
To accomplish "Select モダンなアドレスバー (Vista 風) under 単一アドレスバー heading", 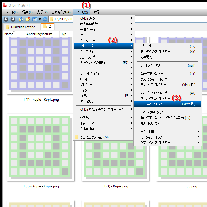I will pyautogui.click(x=168, y=85).
